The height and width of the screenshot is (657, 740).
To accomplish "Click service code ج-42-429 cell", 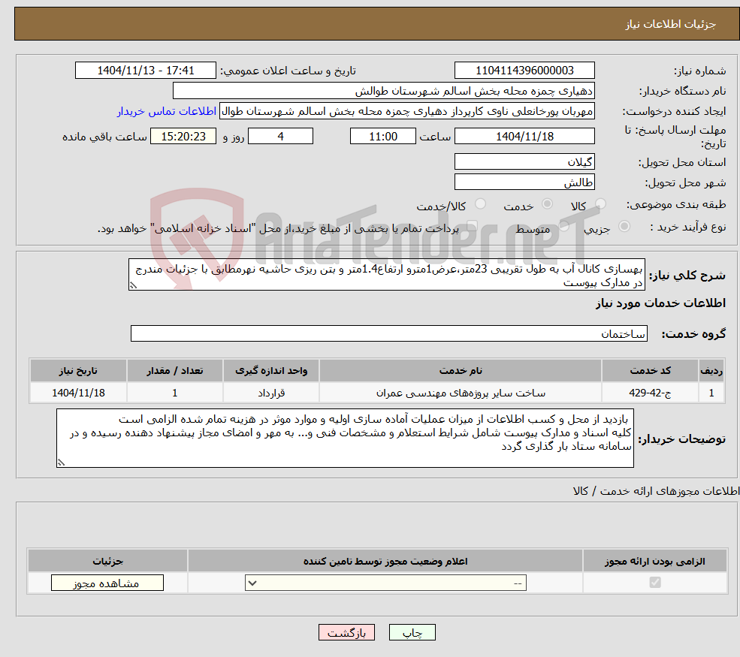I will coord(650,393).
